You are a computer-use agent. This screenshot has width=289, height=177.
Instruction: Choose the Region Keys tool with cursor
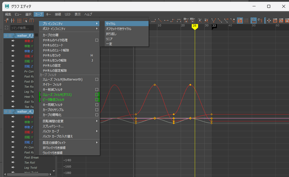(26, 20)
